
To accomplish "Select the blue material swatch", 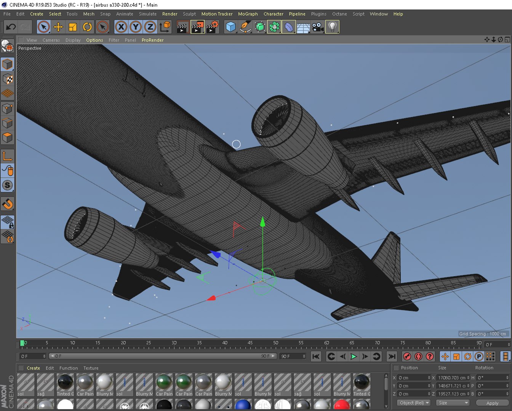I will pyautogui.click(x=243, y=405).
